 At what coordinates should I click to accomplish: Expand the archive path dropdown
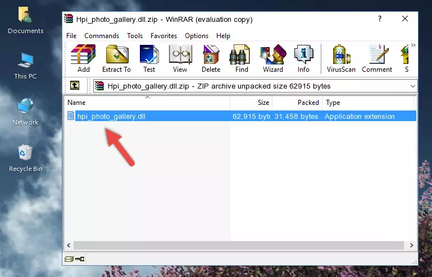tap(412, 86)
